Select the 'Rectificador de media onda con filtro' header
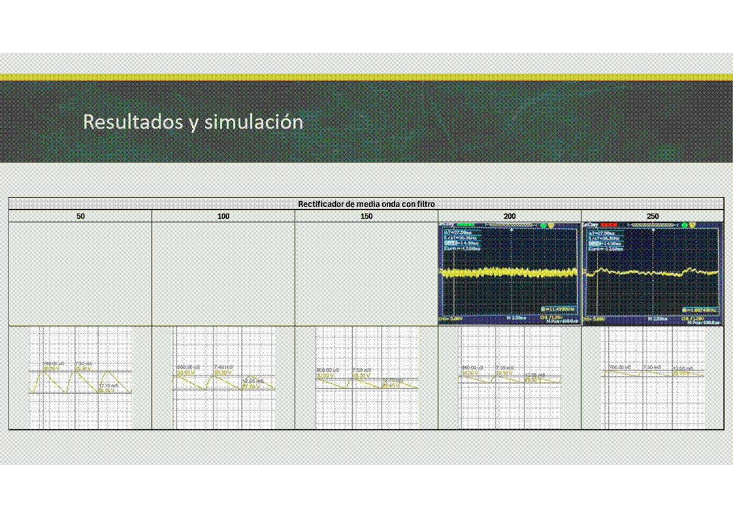733x518 pixels. pos(366,204)
